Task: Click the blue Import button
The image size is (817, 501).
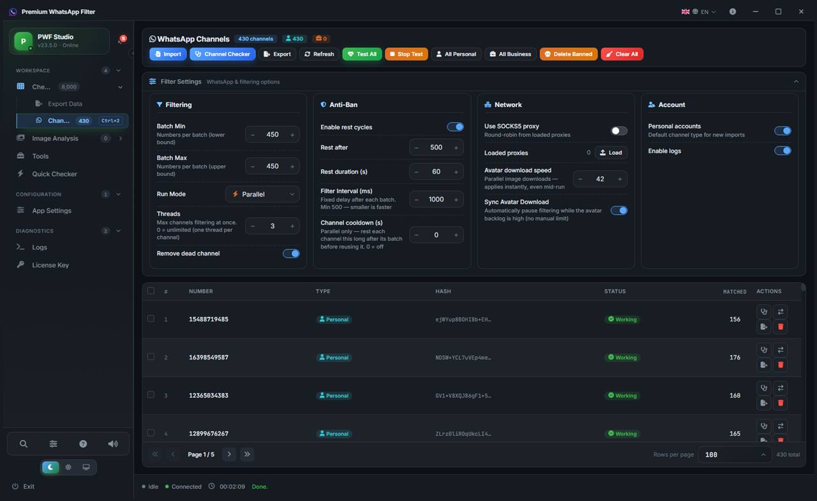Action: tap(168, 54)
